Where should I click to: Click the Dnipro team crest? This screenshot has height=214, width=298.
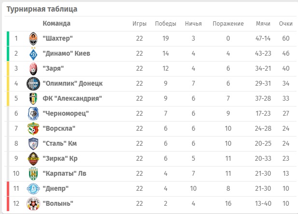click(x=33, y=189)
